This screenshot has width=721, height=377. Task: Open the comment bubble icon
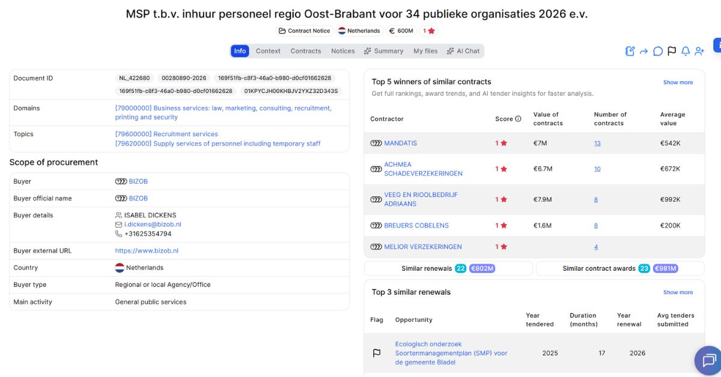pos(658,52)
